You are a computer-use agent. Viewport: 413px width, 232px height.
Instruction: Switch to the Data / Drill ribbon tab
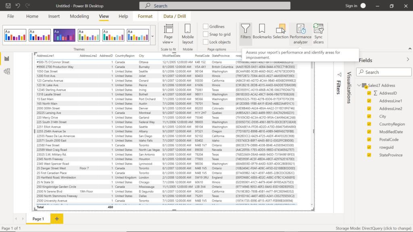coord(174,16)
